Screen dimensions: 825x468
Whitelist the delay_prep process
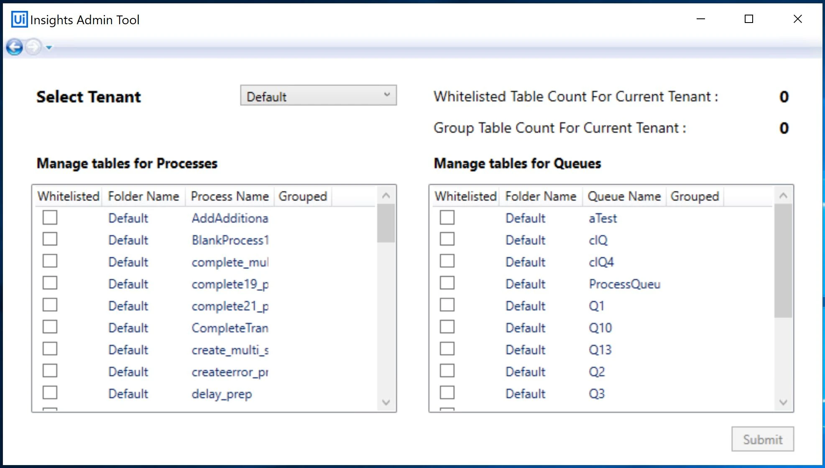(x=50, y=393)
